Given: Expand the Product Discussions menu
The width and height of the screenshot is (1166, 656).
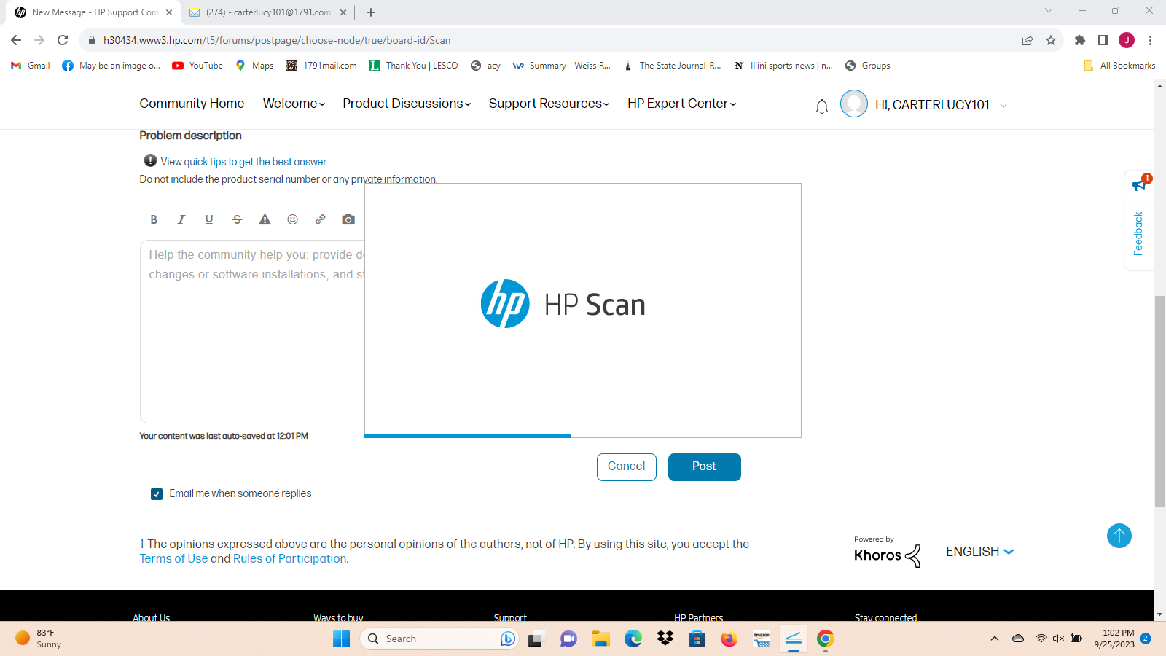Looking at the screenshot, I should [x=407, y=104].
